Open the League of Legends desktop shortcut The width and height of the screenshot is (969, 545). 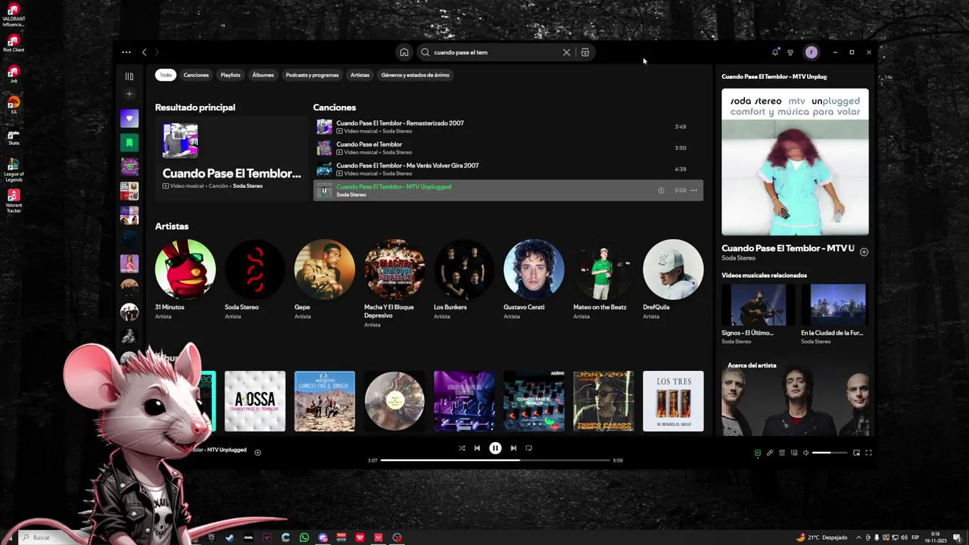coord(14,170)
